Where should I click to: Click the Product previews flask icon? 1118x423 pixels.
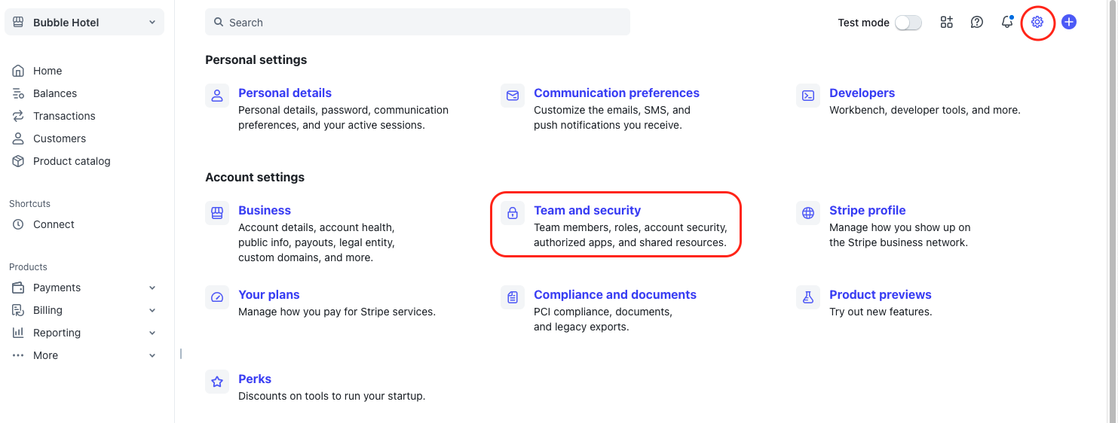[808, 297]
